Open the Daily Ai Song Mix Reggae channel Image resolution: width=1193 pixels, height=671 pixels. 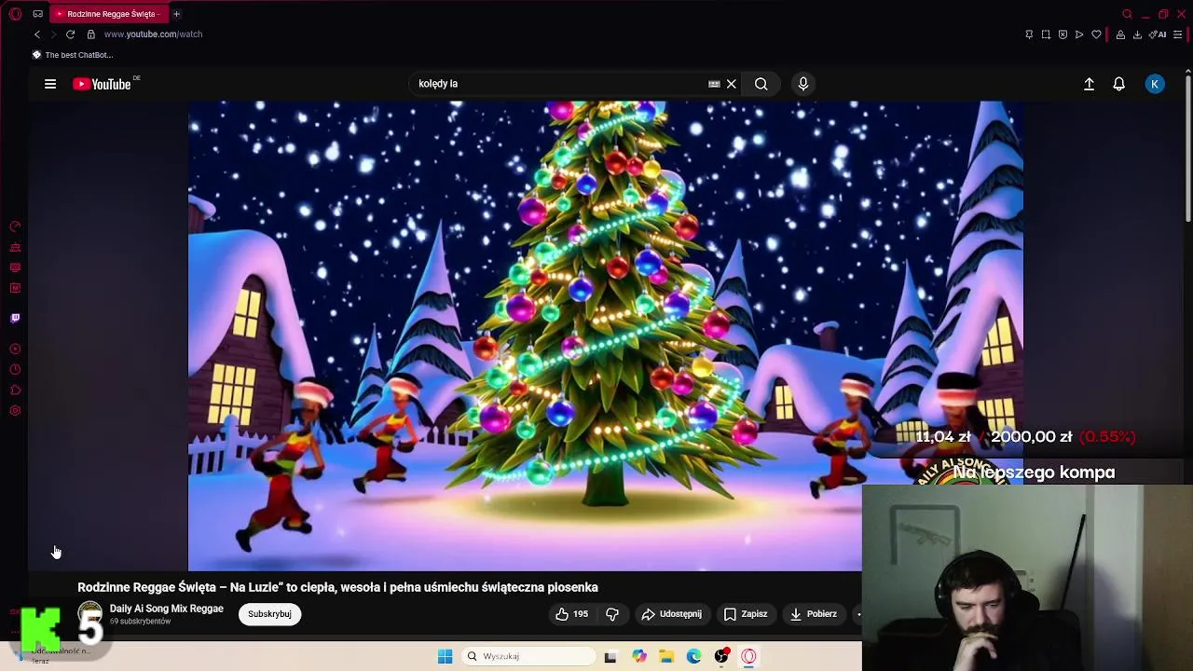pos(167,609)
